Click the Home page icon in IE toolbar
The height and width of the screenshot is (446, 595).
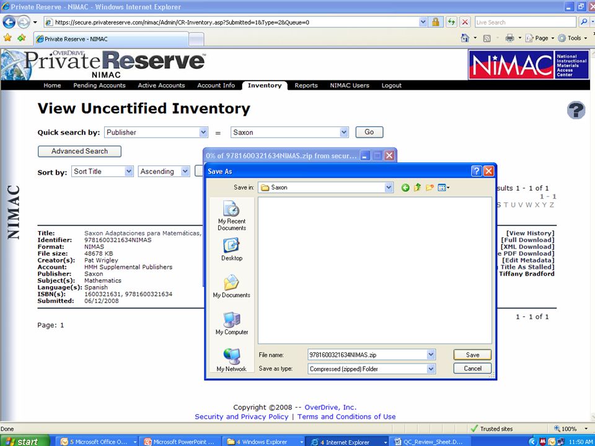[465, 38]
